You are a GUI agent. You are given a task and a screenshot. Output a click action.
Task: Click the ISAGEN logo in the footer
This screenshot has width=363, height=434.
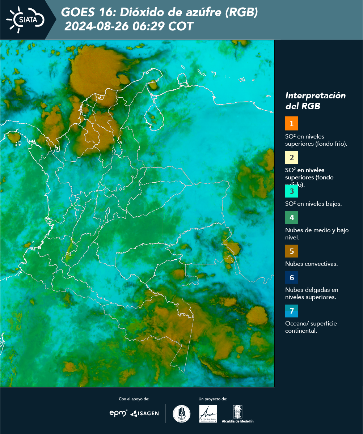point(144,413)
